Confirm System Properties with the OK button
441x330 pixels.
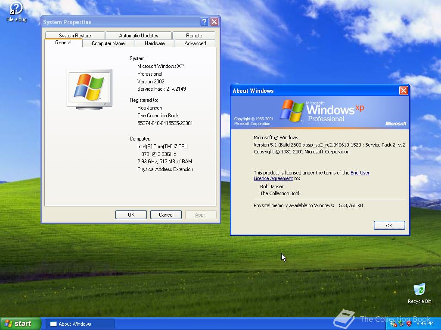tap(131, 215)
